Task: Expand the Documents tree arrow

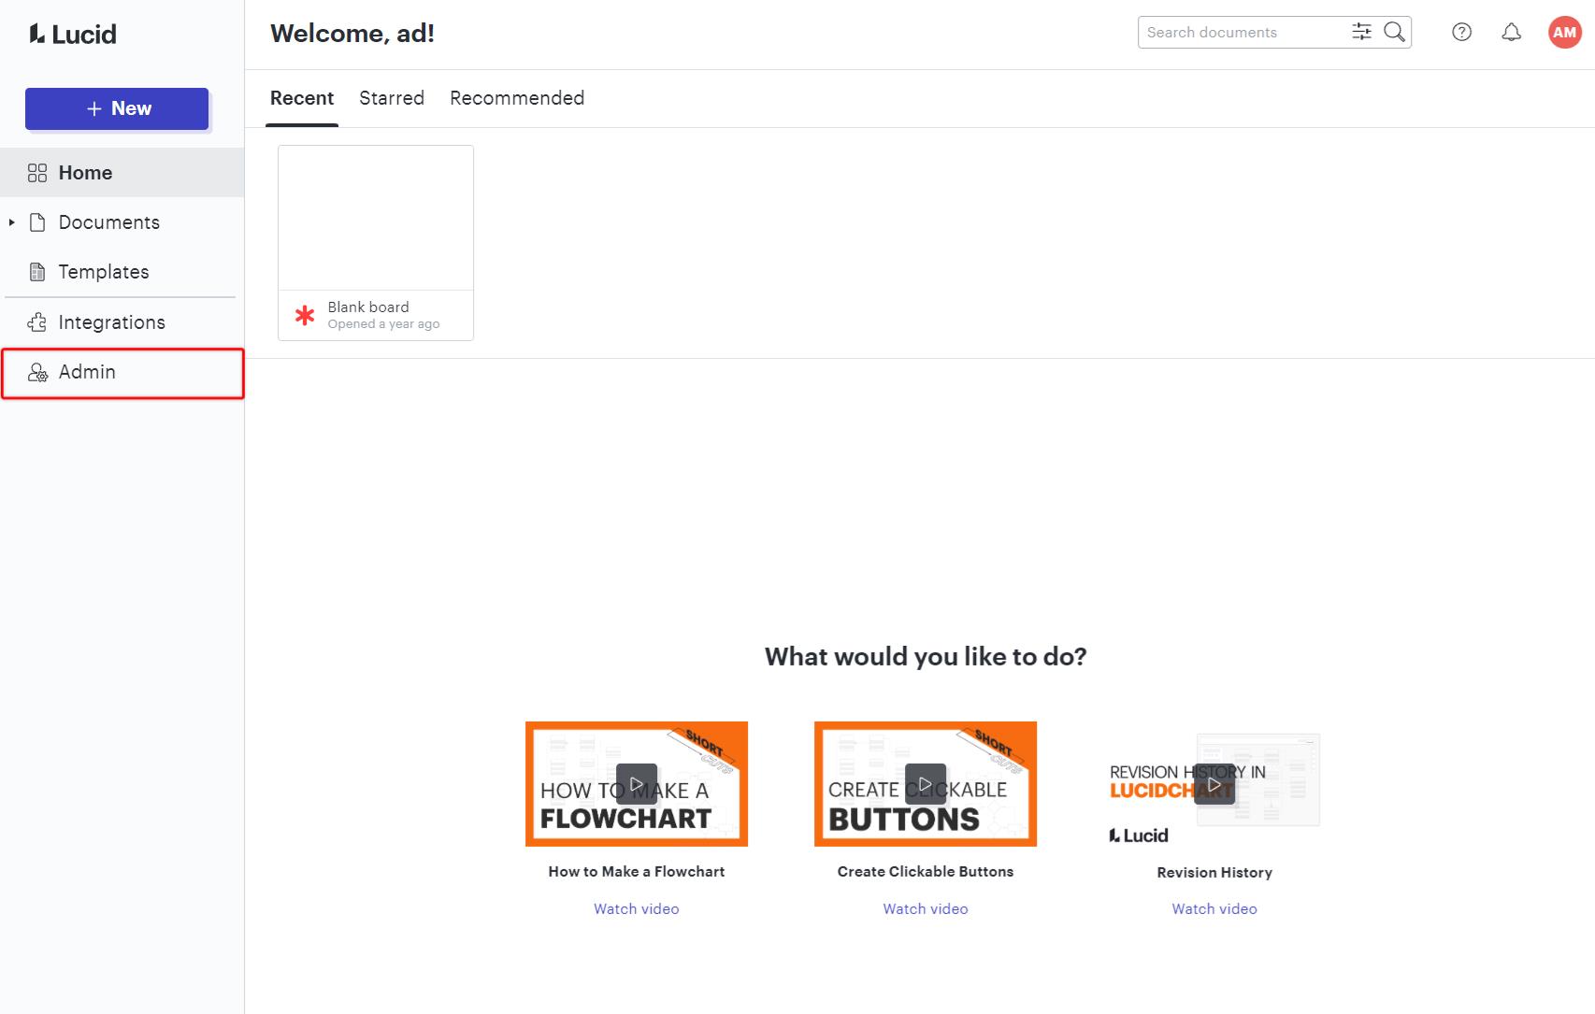Action: [11, 221]
